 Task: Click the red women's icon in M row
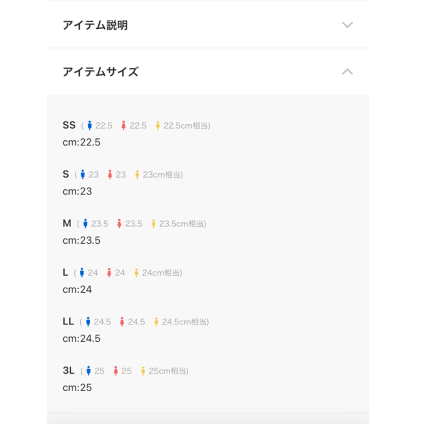click(119, 224)
